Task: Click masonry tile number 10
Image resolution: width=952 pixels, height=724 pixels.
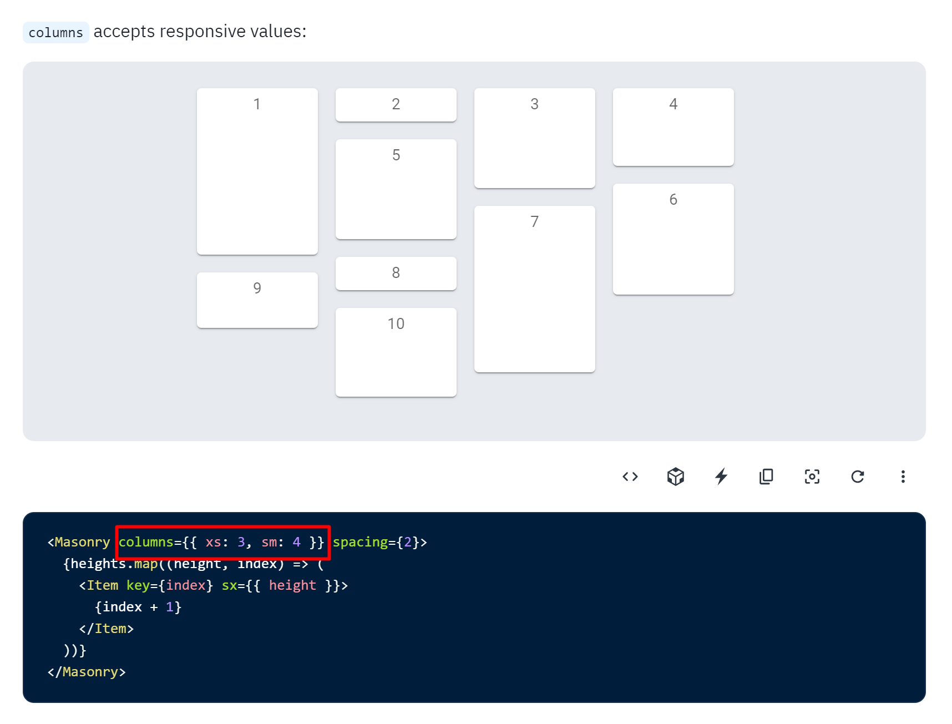Action: [x=396, y=352]
